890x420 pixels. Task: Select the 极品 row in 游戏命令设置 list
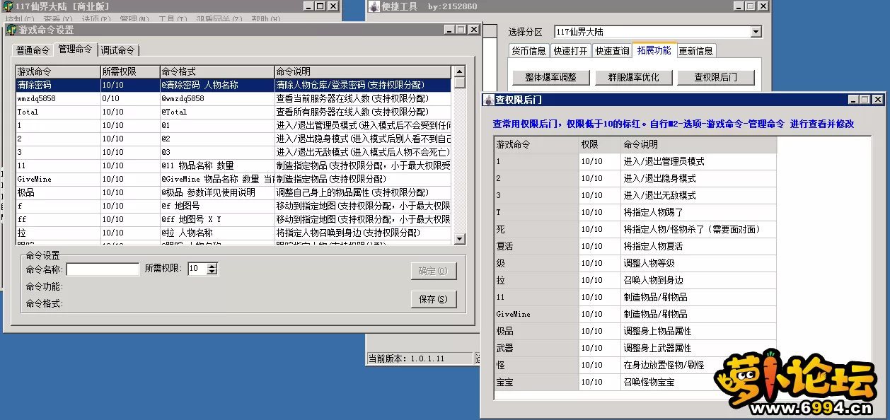233,192
